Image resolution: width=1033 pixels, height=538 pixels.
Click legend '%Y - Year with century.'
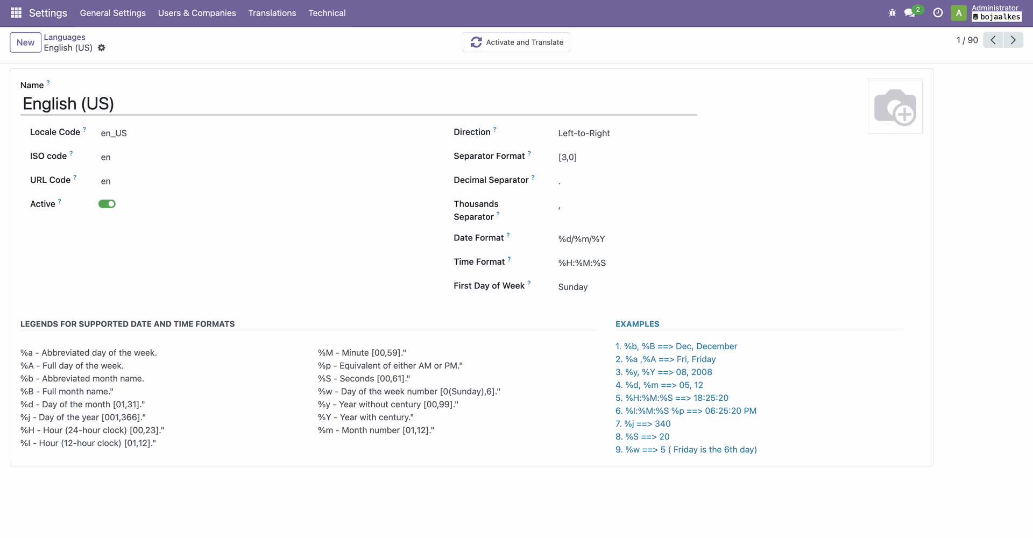366,417
